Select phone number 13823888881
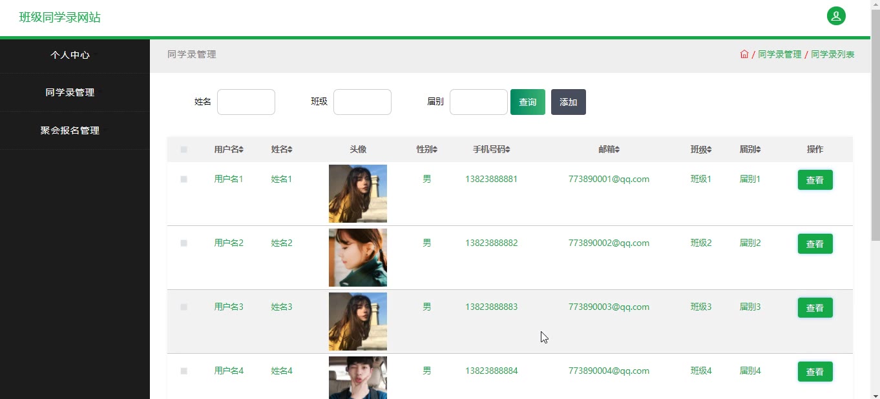Image resolution: width=880 pixels, height=399 pixels. (x=491, y=179)
